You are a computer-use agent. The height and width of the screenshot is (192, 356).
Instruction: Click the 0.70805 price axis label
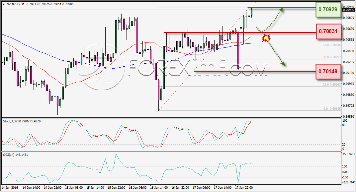click(348, 18)
